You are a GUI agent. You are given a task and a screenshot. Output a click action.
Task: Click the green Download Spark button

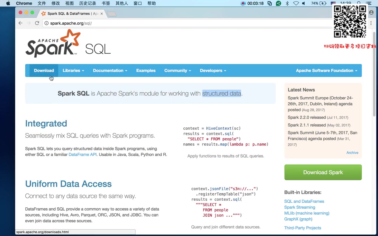pyautogui.click(x=323, y=172)
